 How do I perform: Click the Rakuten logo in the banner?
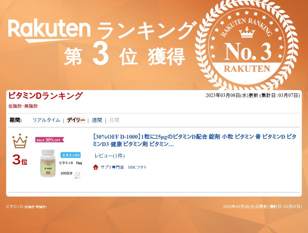pyautogui.click(x=49, y=30)
